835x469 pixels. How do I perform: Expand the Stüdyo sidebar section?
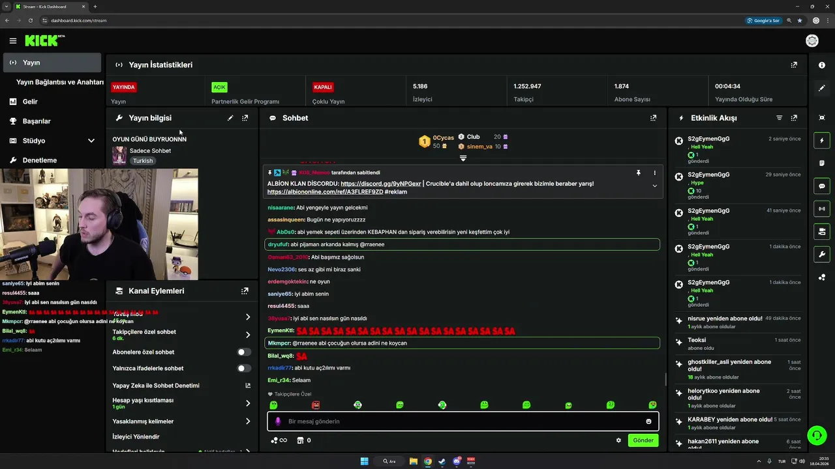(91, 141)
